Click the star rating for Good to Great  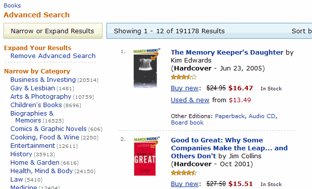184,173
